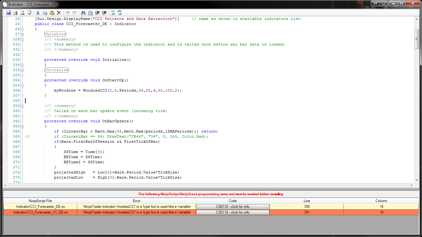The width and height of the screenshot is (422, 237).
Task: Click the Line column header
Action: click(x=307, y=201)
